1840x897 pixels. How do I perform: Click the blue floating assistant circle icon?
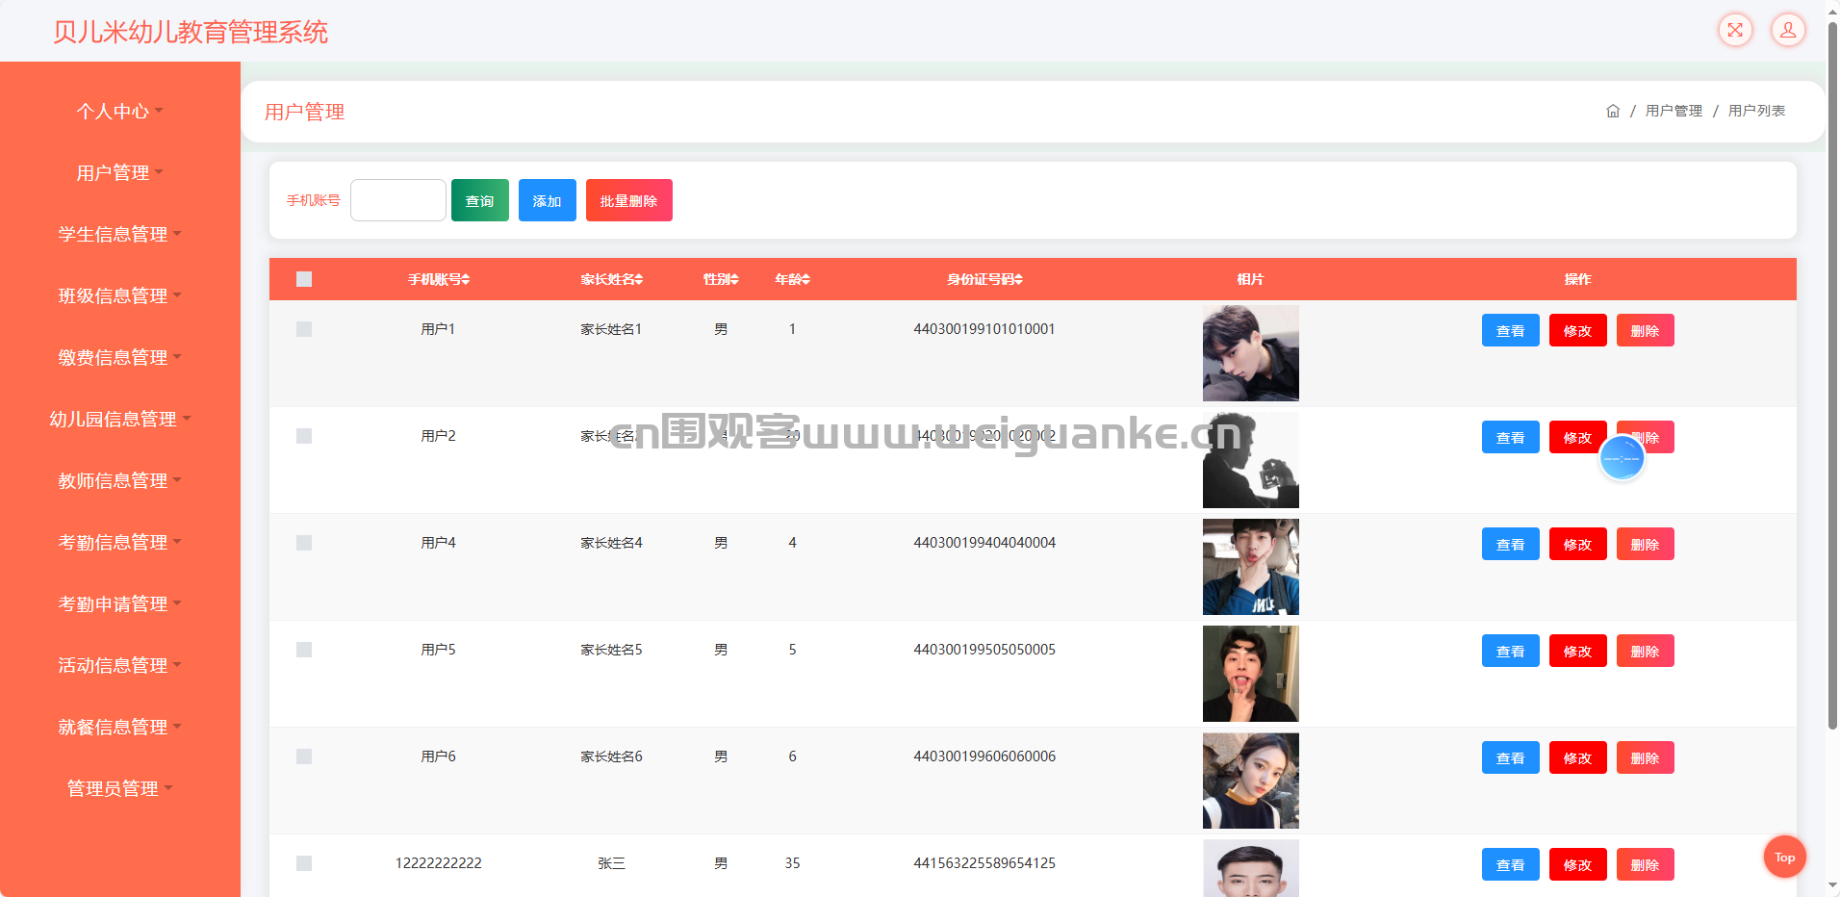point(1622,459)
